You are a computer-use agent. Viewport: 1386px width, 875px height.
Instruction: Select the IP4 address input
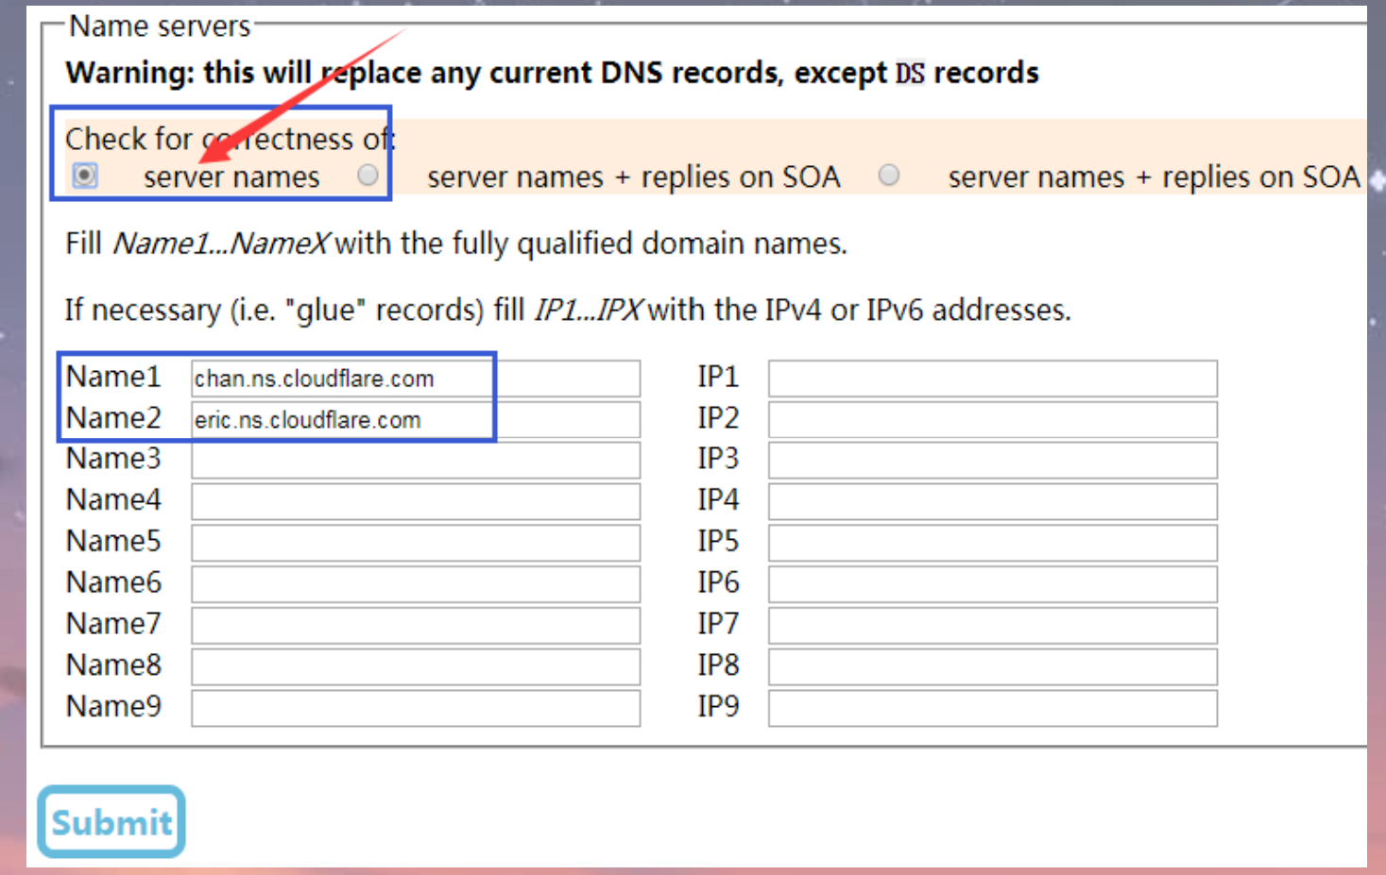[x=992, y=502]
